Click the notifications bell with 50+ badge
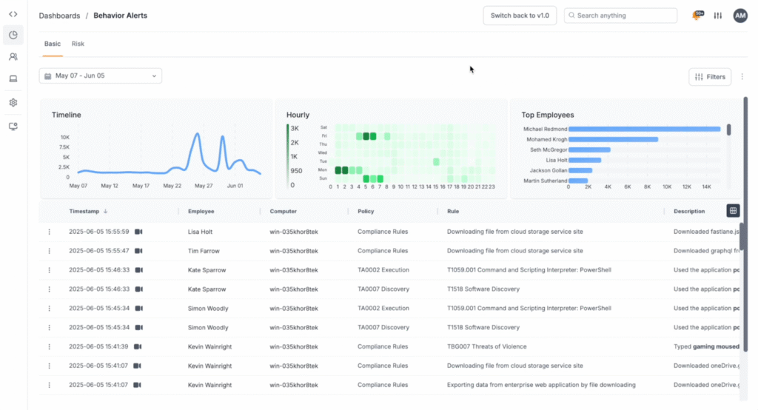This screenshot has height=410, width=758. point(697,16)
